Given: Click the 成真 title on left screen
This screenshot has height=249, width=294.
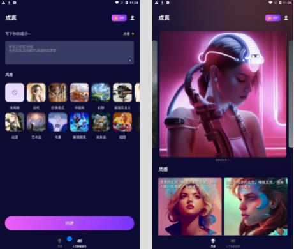Looking at the screenshot, I should [11, 18].
